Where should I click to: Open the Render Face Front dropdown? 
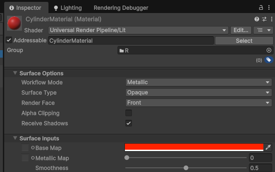point(199,103)
